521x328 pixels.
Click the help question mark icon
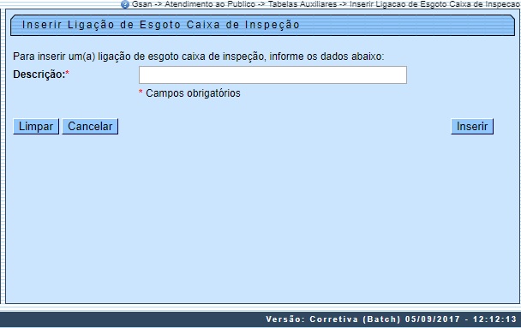tap(125, 4)
